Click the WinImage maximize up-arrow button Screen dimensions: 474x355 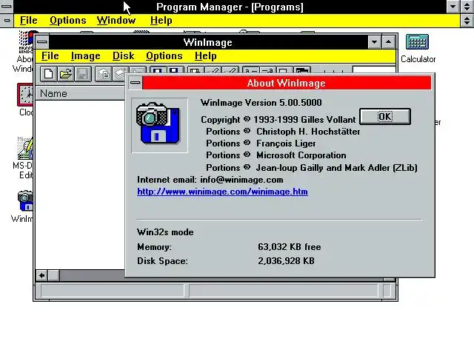click(389, 42)
